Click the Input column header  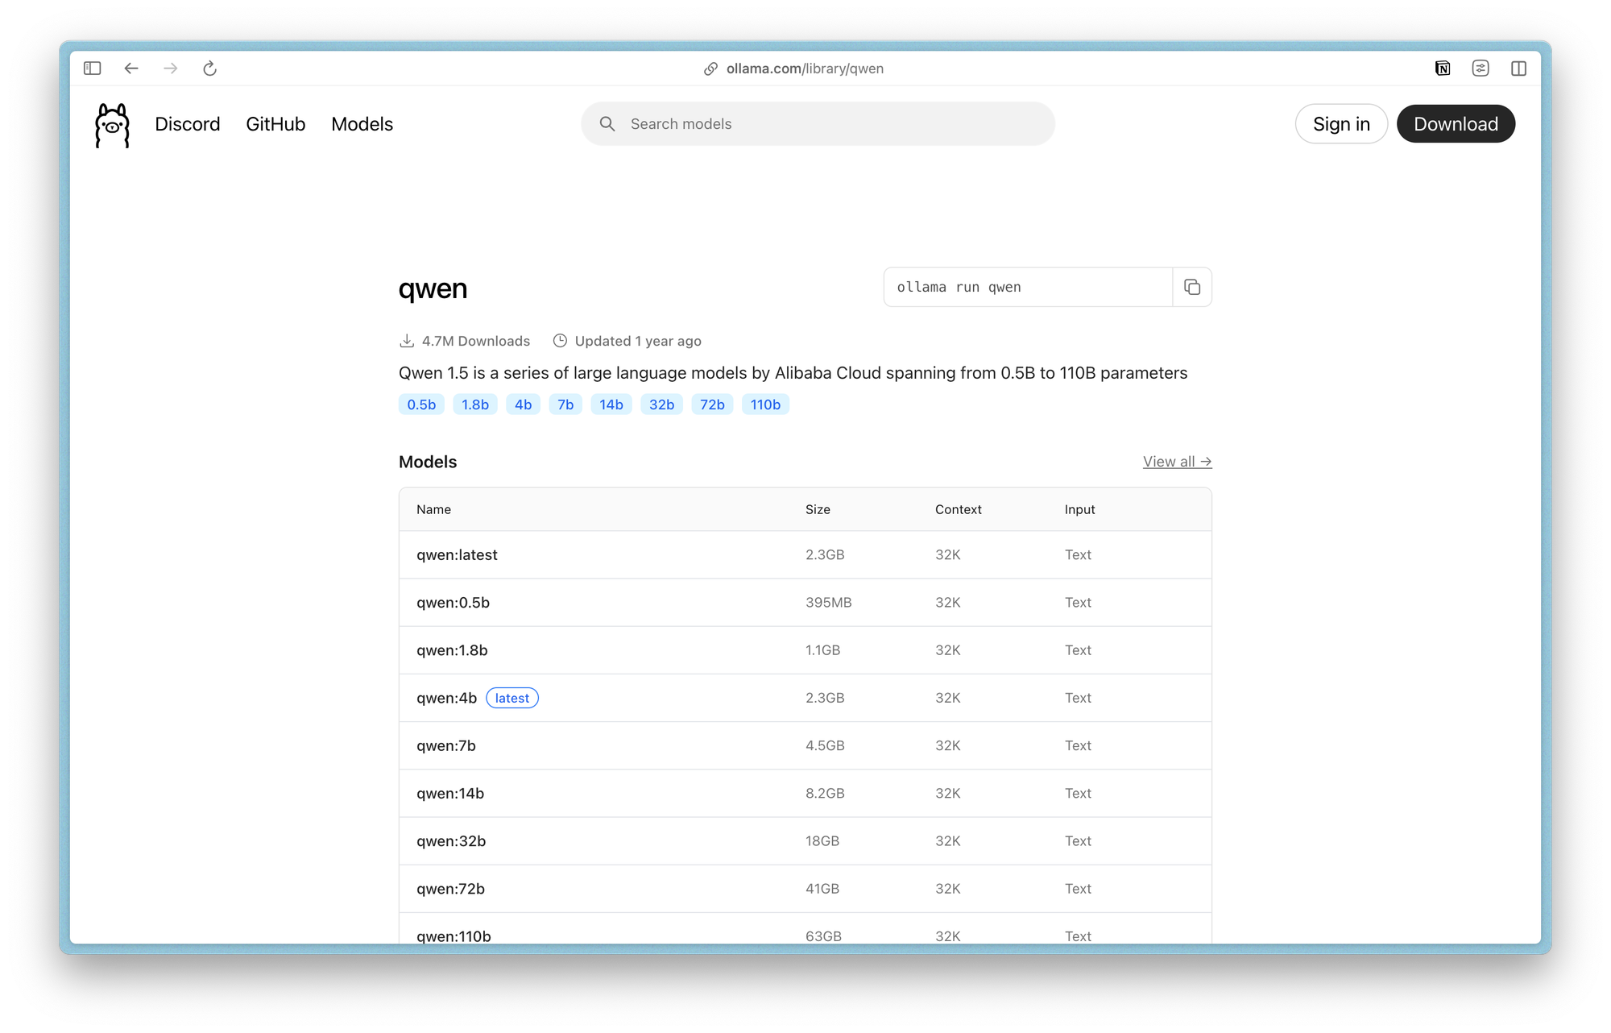pos(1079,509)
